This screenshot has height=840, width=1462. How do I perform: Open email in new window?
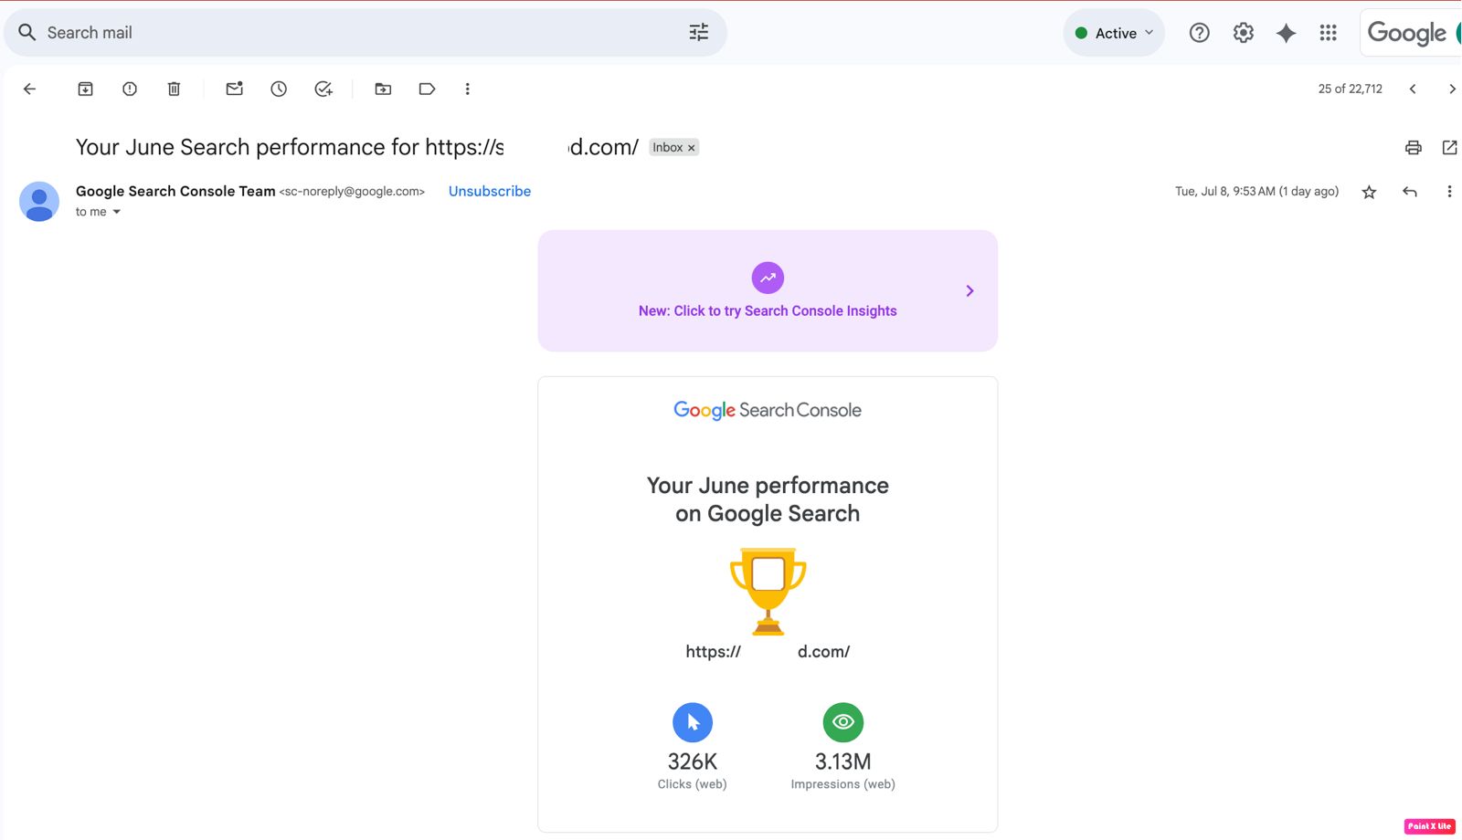pyautogui.click(x=1449, y=147)
